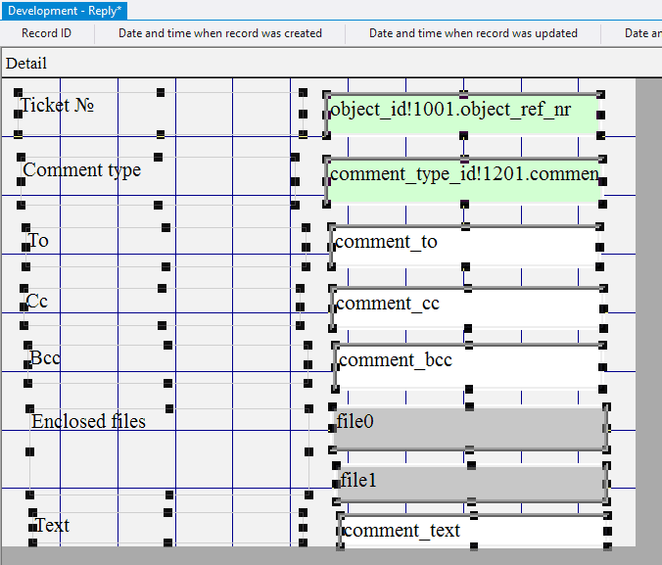Select the comment_cc field

pos(467,306)
